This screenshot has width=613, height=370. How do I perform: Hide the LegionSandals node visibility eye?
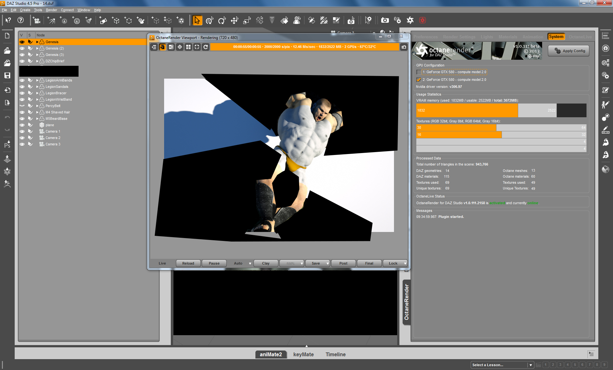click(22, 87)
